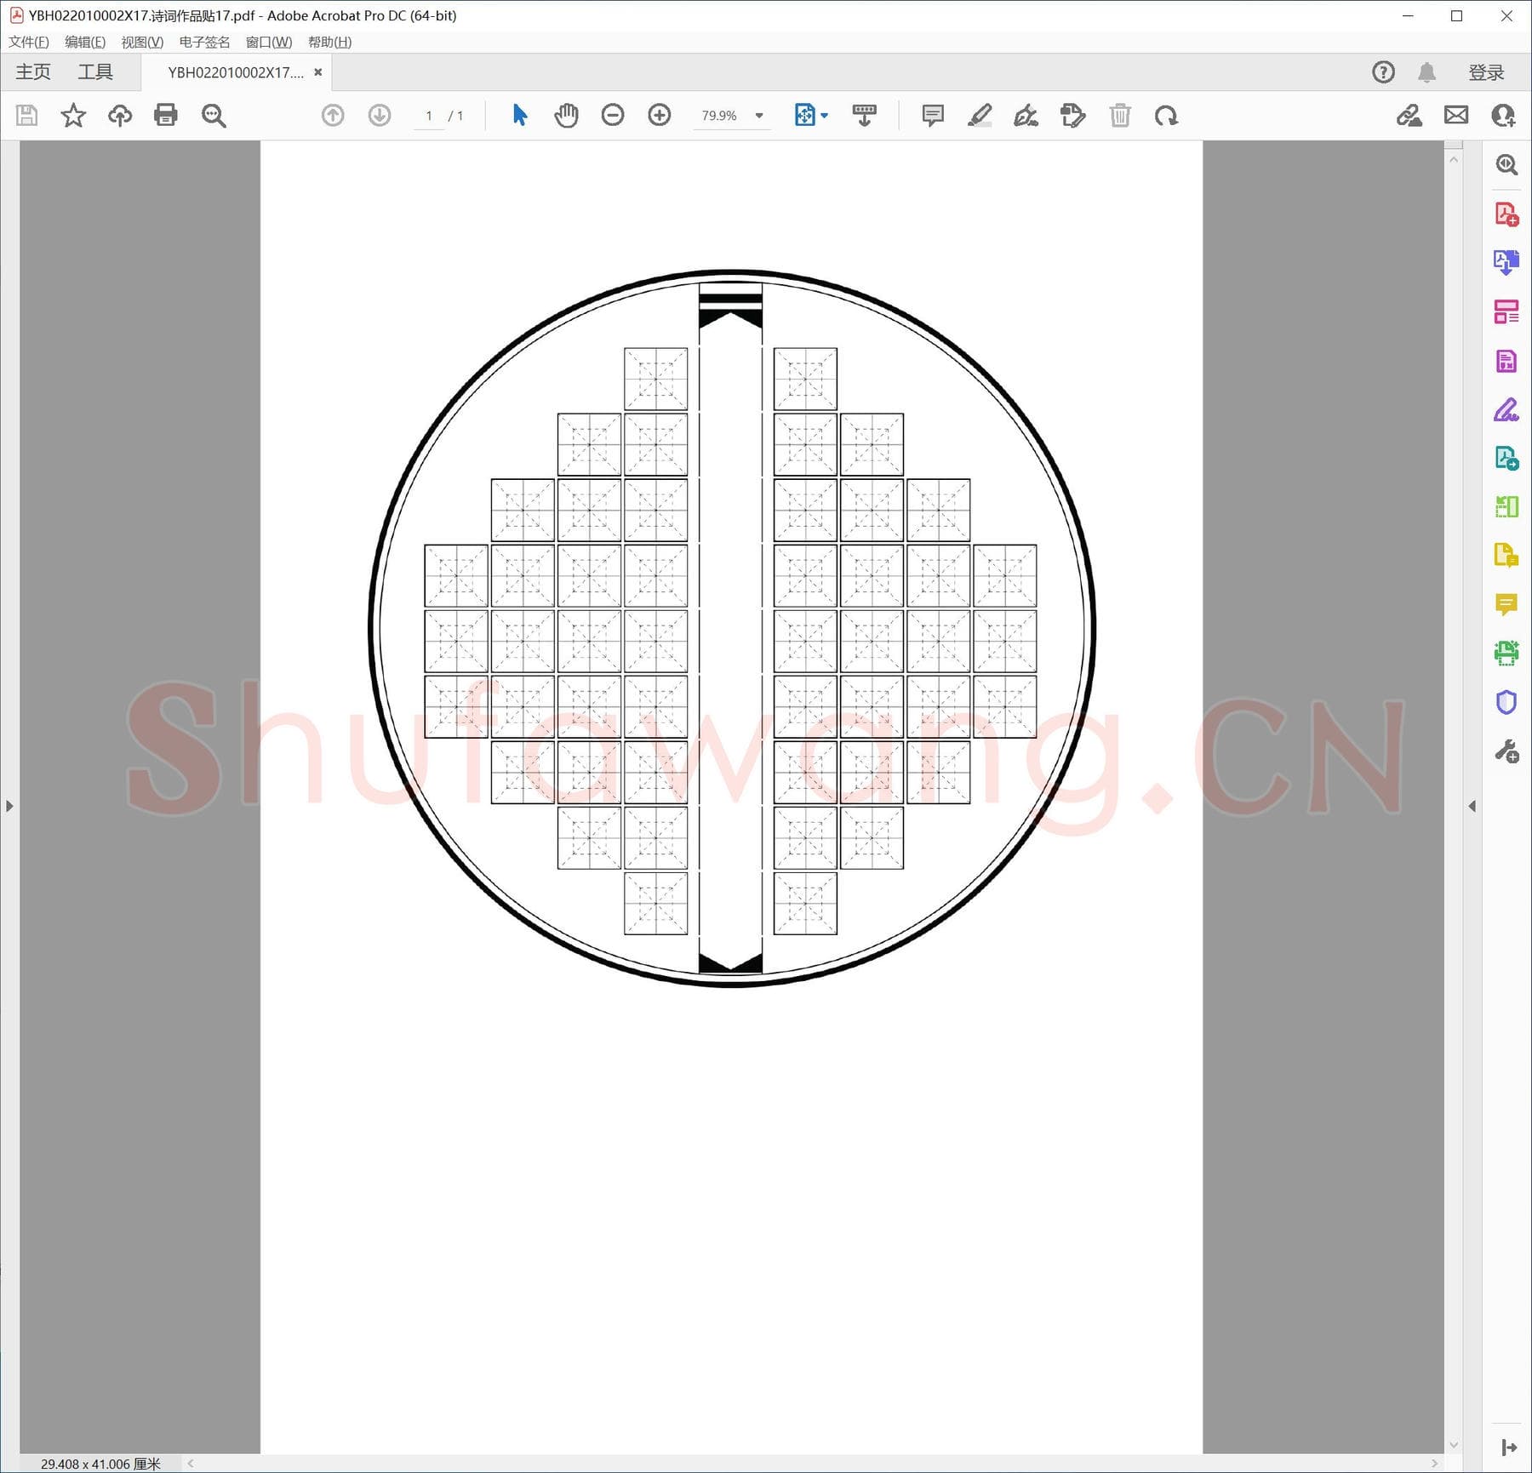Close the YBH022010002X17 document tab
Viewport: 1532px width, 1473px height.
pyautogui.click(x=317, y=72)
